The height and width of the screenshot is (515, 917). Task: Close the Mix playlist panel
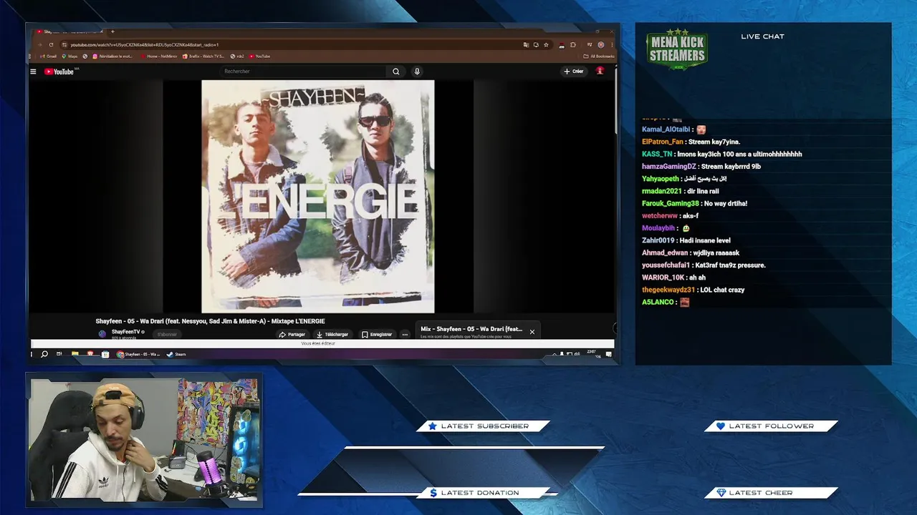pyautogui.click(x=532, y=332)
